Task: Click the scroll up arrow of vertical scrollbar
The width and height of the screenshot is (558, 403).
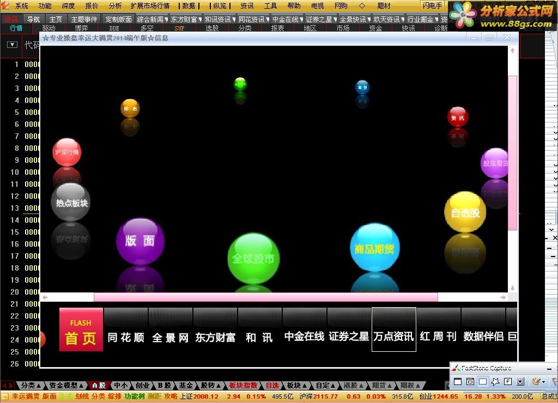Action: click(512, 51)
